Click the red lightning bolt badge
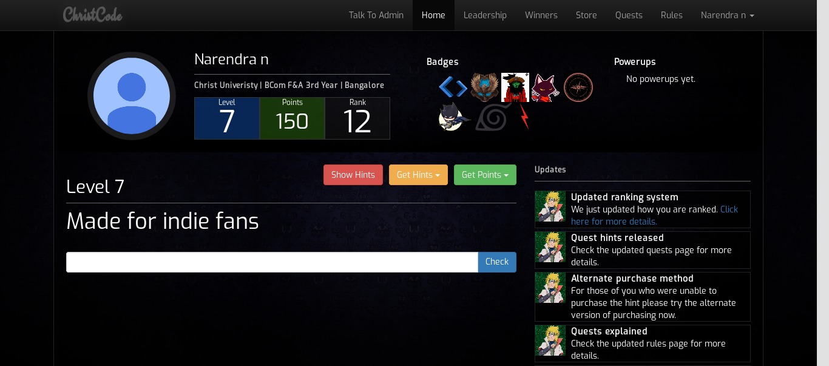The width and height of the screenshot is (829, 366). point(524,117)
